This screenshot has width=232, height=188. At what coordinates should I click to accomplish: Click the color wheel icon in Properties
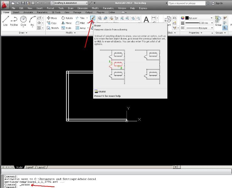[183, 18]
